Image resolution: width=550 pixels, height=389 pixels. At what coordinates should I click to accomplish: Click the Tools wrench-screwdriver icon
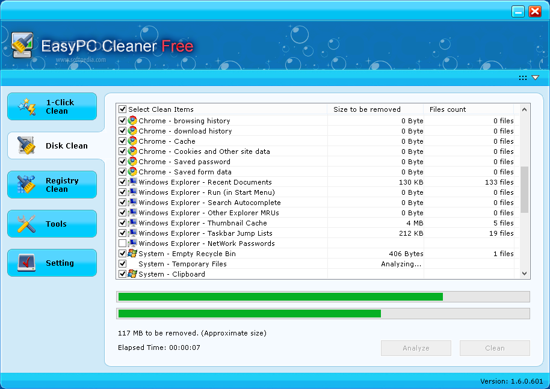pyautogui.click(x=26, y=224)
